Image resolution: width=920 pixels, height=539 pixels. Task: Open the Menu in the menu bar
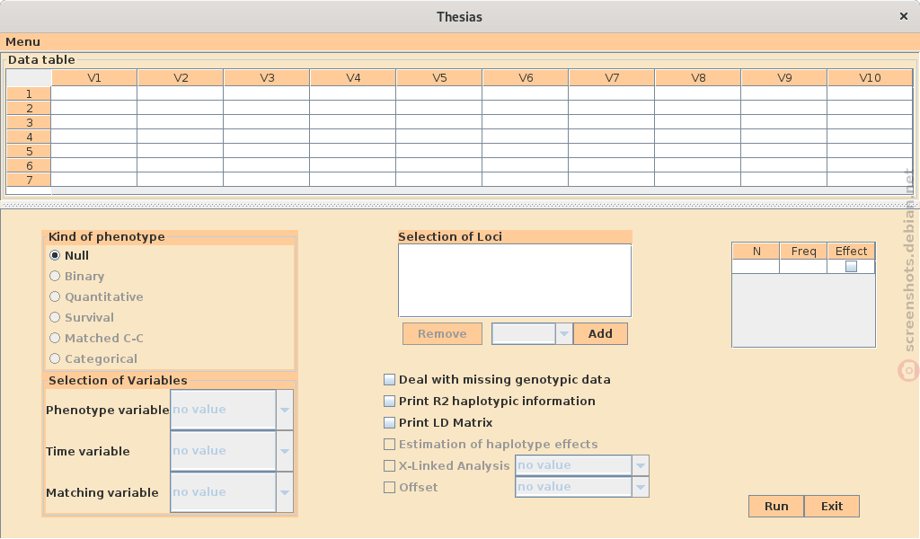pyautogui.click(x=22, y=41)
